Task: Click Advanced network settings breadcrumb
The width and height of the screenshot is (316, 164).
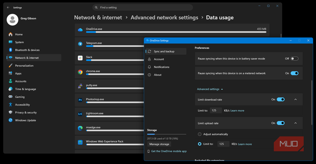Action: pyautogui.click(x=164, y=18)
